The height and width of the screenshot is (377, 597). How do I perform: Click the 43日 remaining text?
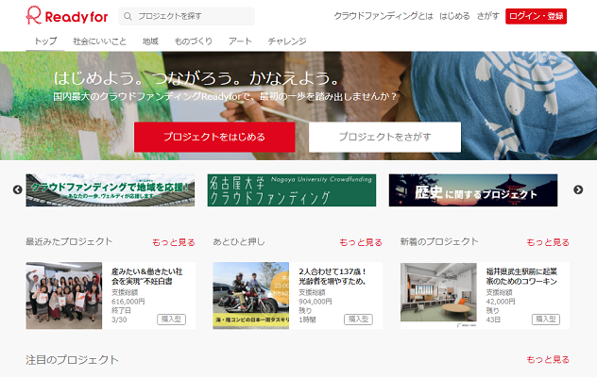pyautogui.click(x=493, y=320)
